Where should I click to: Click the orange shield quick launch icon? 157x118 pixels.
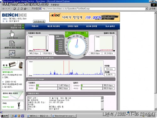19,116
